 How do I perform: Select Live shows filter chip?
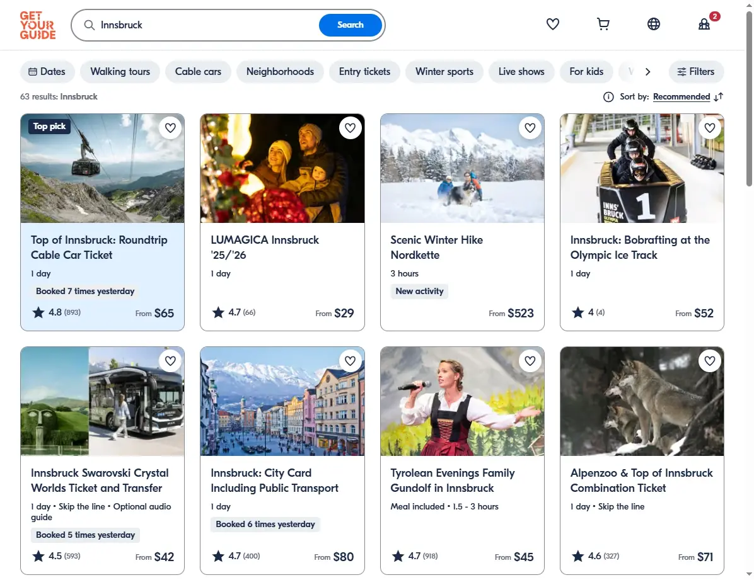tap(521, 72)
